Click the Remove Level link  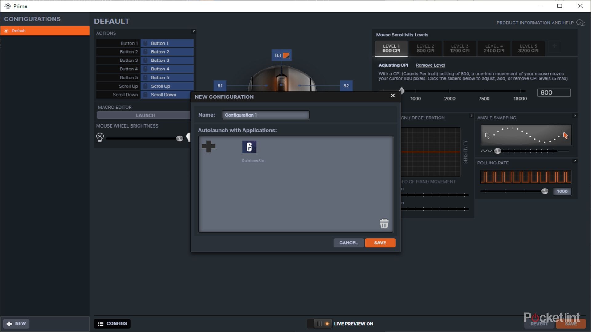click(430, 65)
